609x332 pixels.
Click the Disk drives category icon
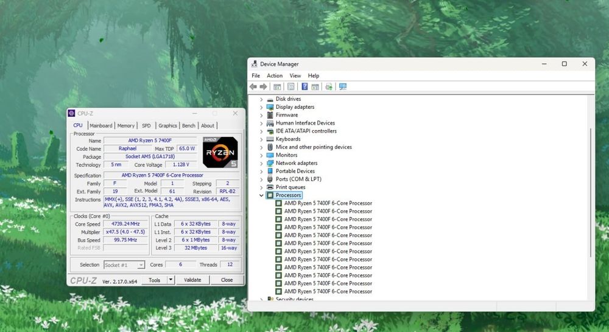click(x=270, y=99)
